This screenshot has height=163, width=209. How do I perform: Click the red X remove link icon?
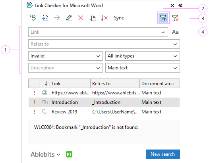pyautogui.click(x=81, y=18)
